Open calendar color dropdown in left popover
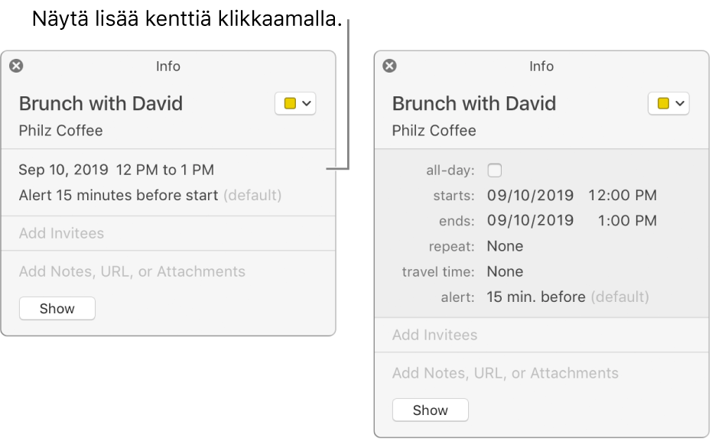 (295, 103)
